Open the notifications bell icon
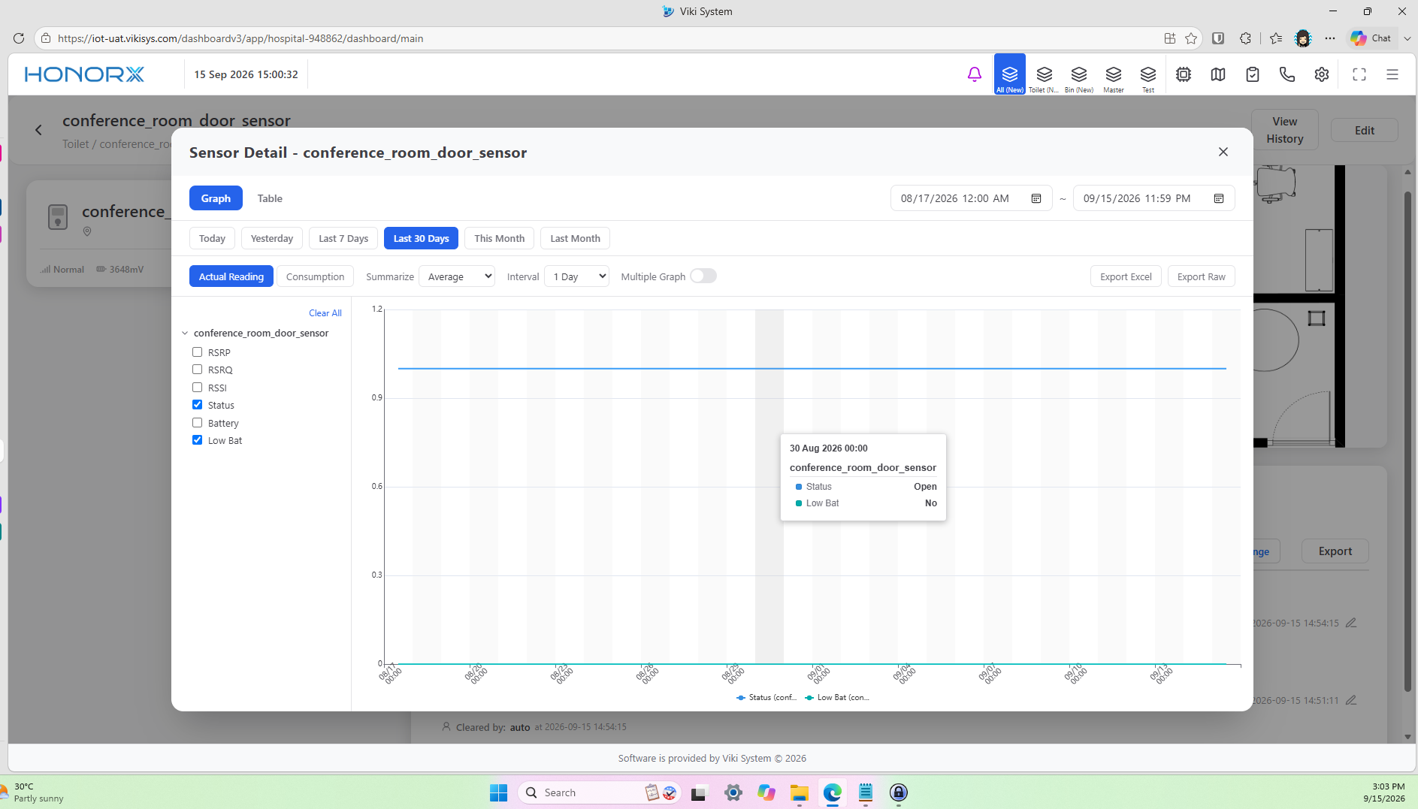 click(x=974, y=74)
